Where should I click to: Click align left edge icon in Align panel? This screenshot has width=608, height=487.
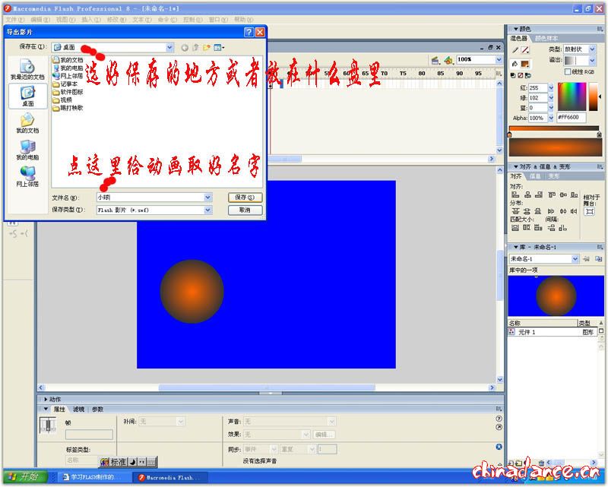[515, 194]
